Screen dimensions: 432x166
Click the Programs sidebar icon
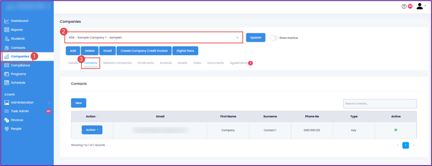7,74
